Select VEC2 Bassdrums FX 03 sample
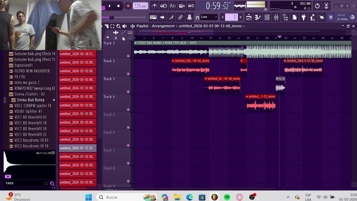 click(x=31, y=140)
